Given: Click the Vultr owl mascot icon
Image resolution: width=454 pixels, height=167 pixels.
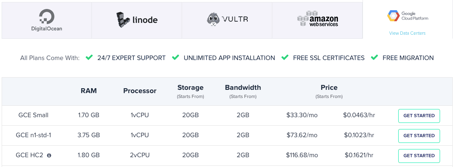Looking at the screenshot, I should point(213,19).
